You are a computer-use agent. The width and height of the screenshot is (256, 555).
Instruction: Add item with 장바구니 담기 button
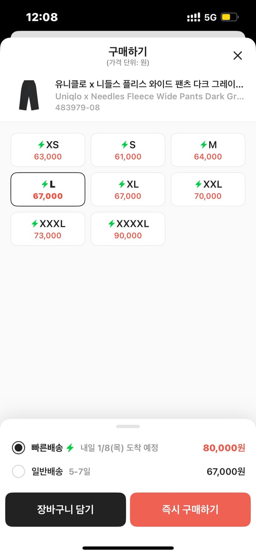65,509
